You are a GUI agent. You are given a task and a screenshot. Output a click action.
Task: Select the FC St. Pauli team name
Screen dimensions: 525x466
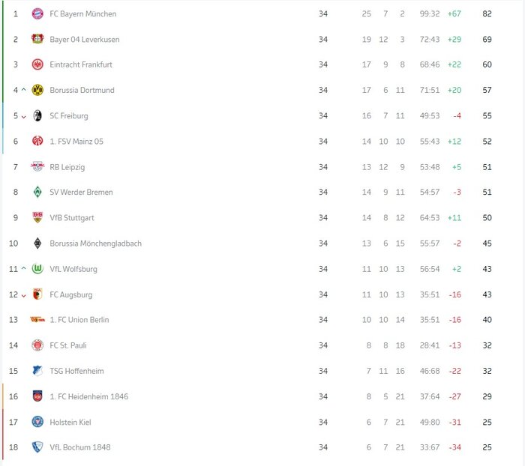[x=70, y=345]
